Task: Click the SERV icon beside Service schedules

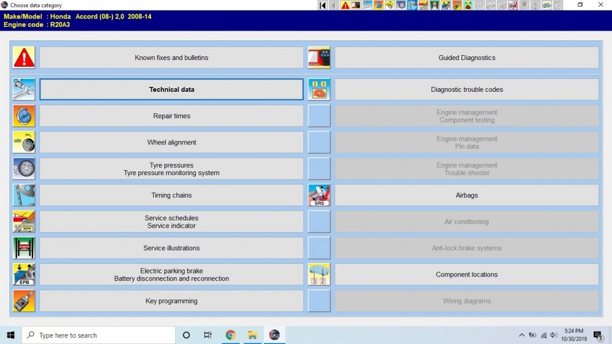Action: (x=24, y=222)
